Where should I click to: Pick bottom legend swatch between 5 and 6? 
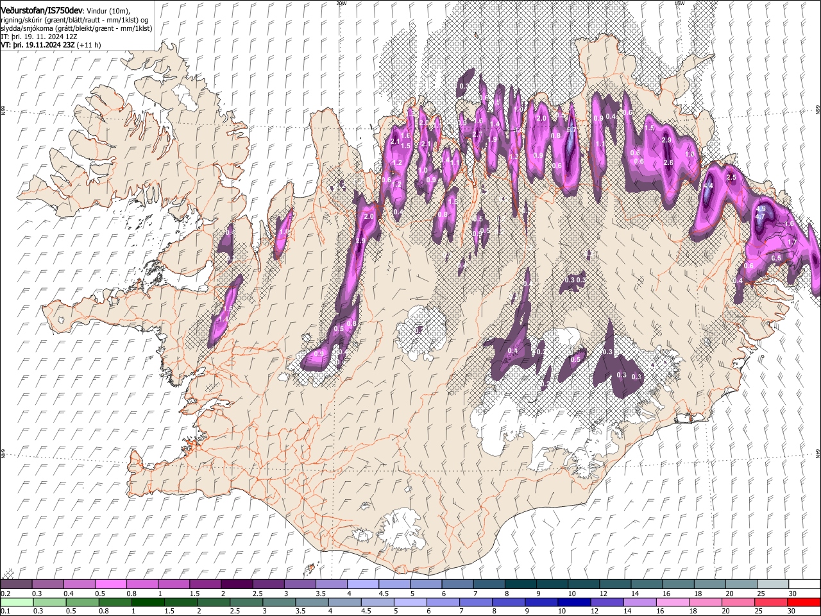pyautogui.click(x=410, y=602)
